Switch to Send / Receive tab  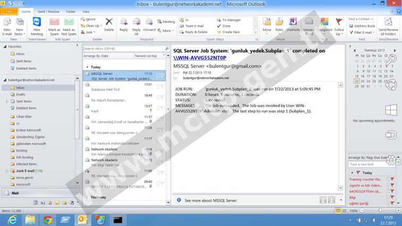[48, 12]
